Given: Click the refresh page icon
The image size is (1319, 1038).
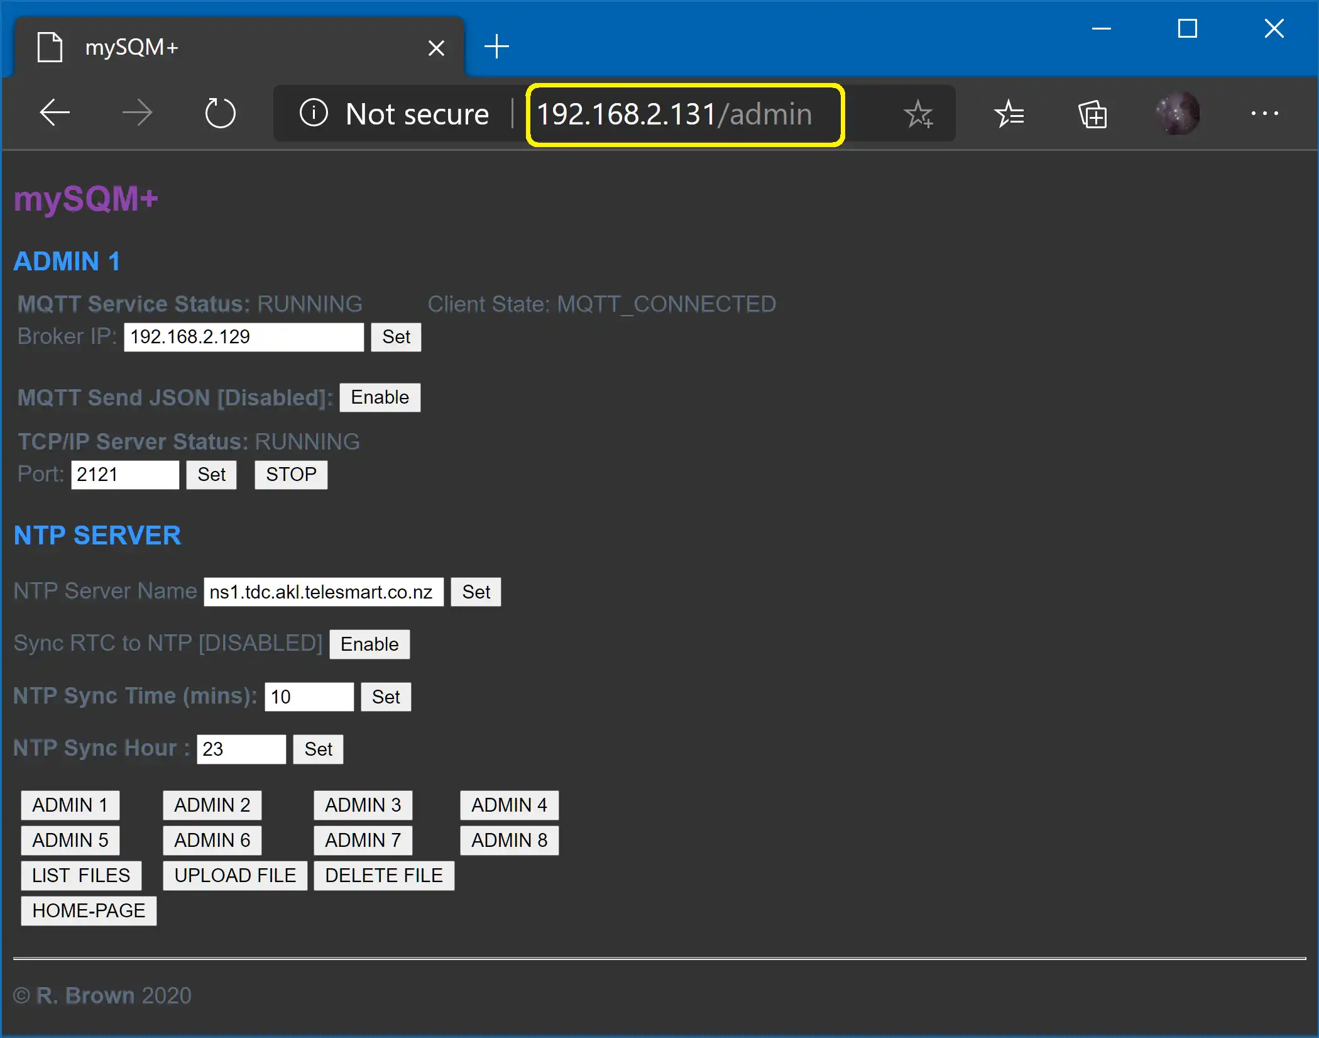Looking at the screenshot, I should [x=220, y=114].
